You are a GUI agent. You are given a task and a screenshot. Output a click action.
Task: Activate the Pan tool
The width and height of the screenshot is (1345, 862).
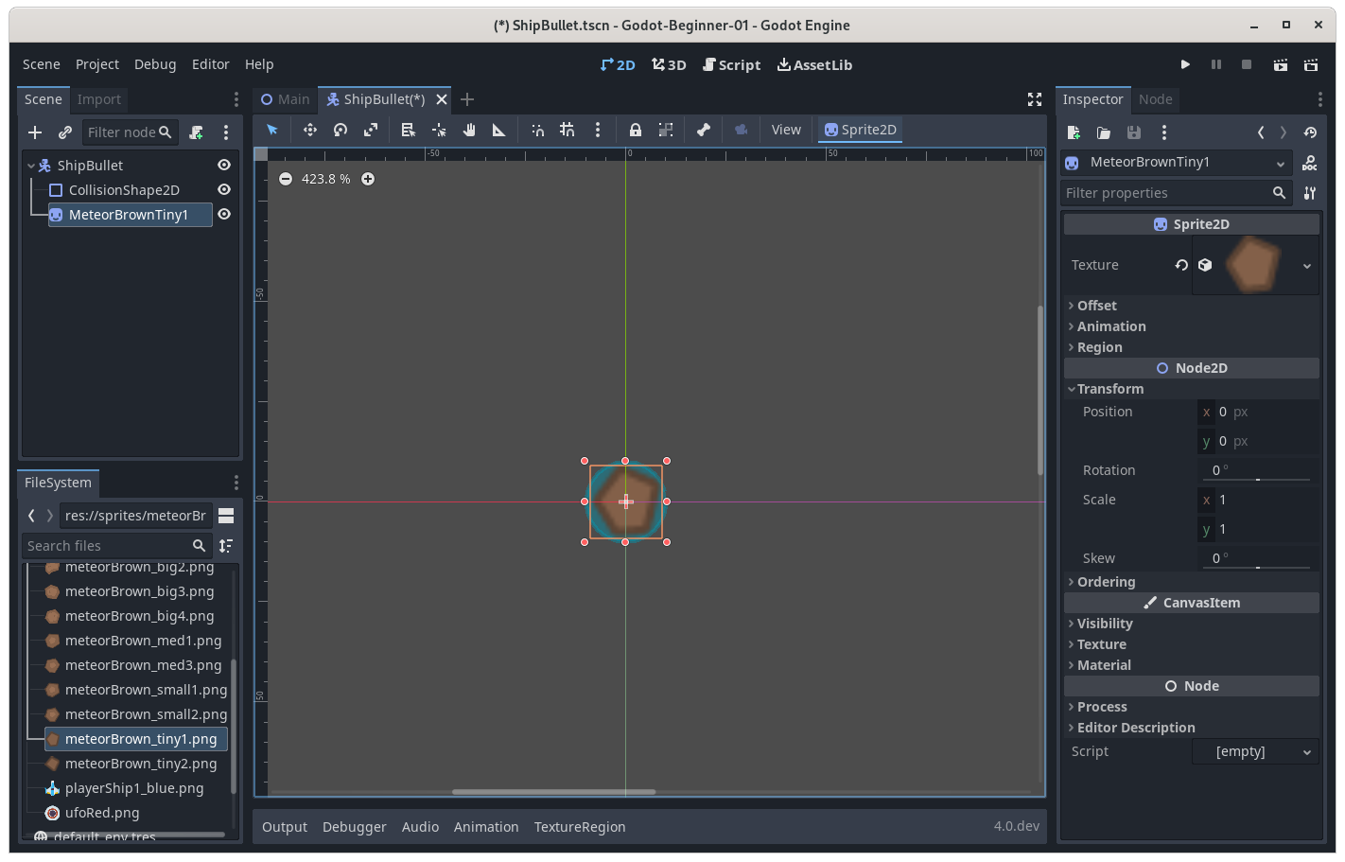click(x=468, y=130)
